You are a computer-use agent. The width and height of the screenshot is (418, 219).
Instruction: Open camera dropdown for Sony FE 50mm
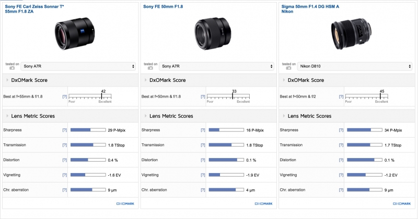[x=216, y=66]
